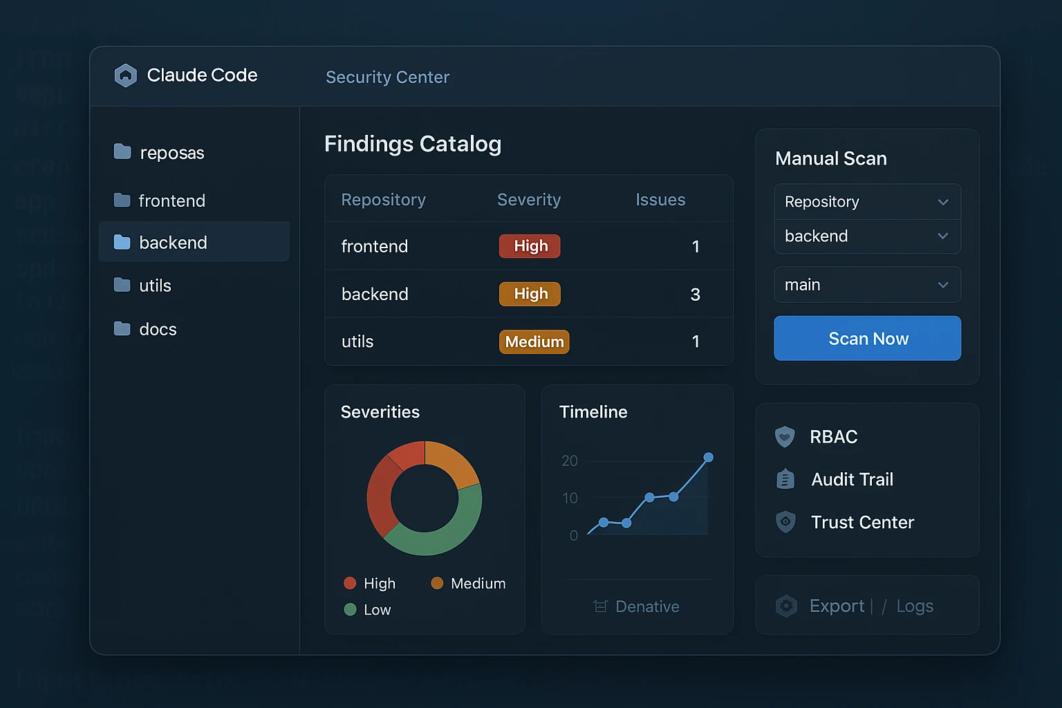Screen dimensions: 1062x708
Task: Click the Claude Code title text
Action: (202, 75)
